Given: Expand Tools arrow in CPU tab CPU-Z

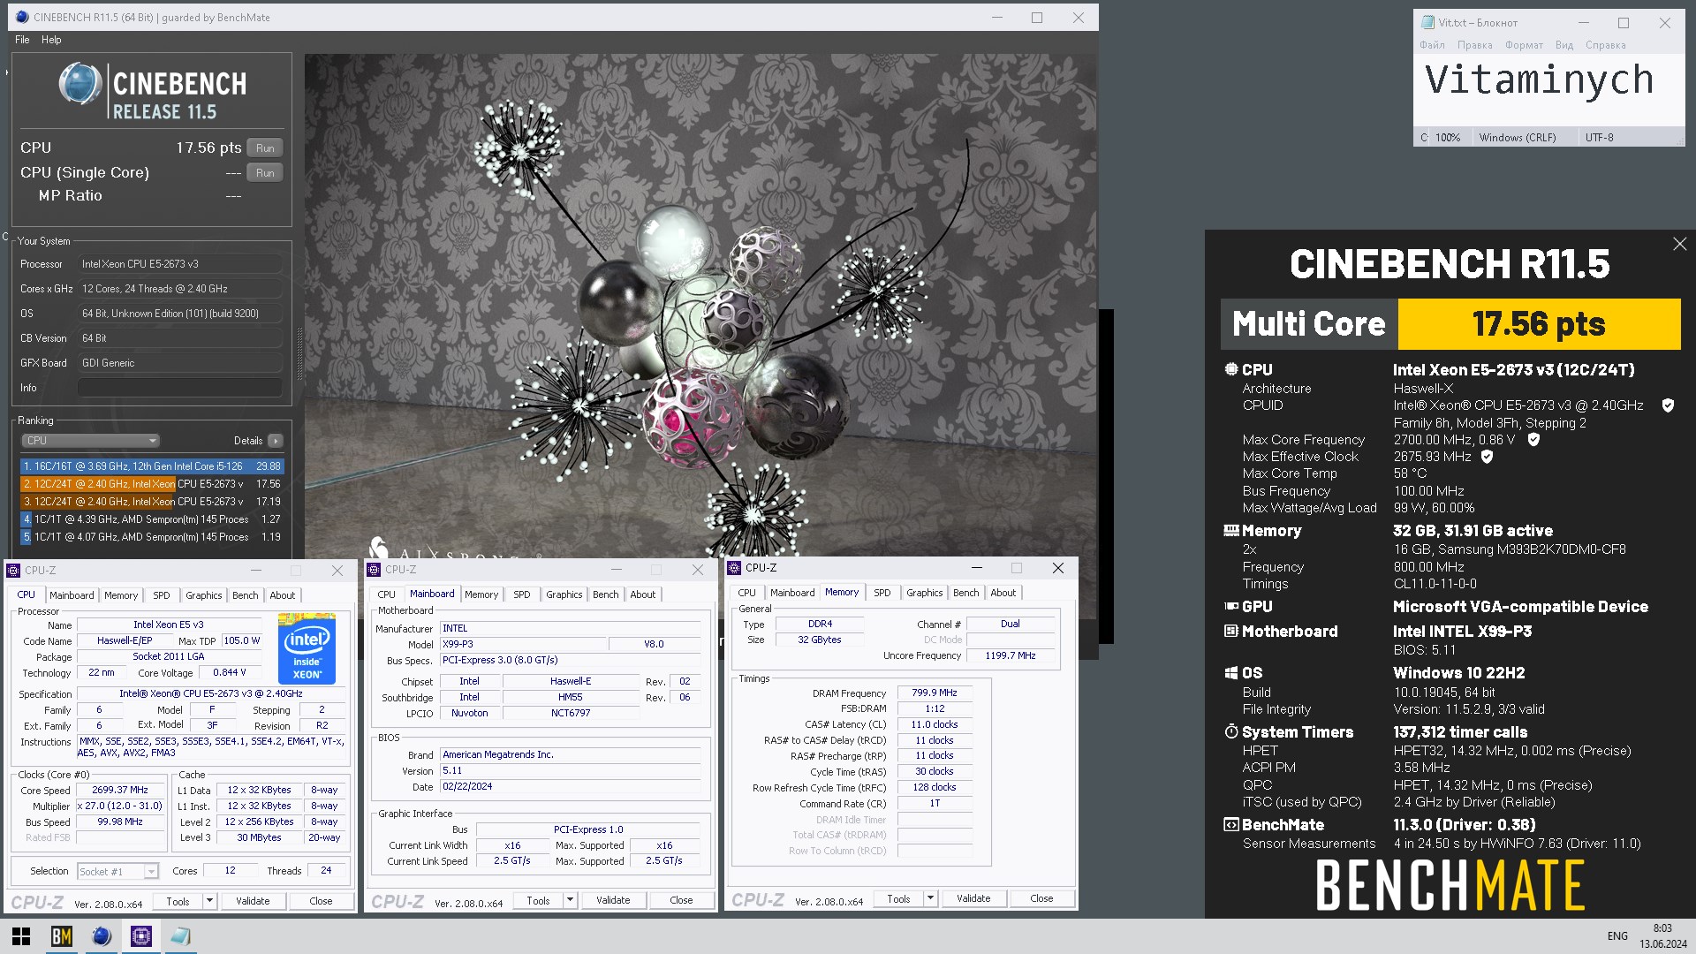Looking at the screenshot, I should 210,901.
